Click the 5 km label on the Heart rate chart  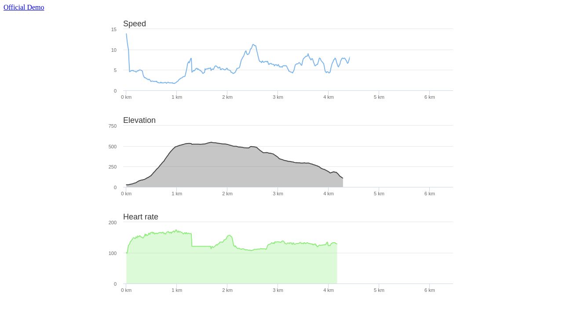[x=379, y=290]
